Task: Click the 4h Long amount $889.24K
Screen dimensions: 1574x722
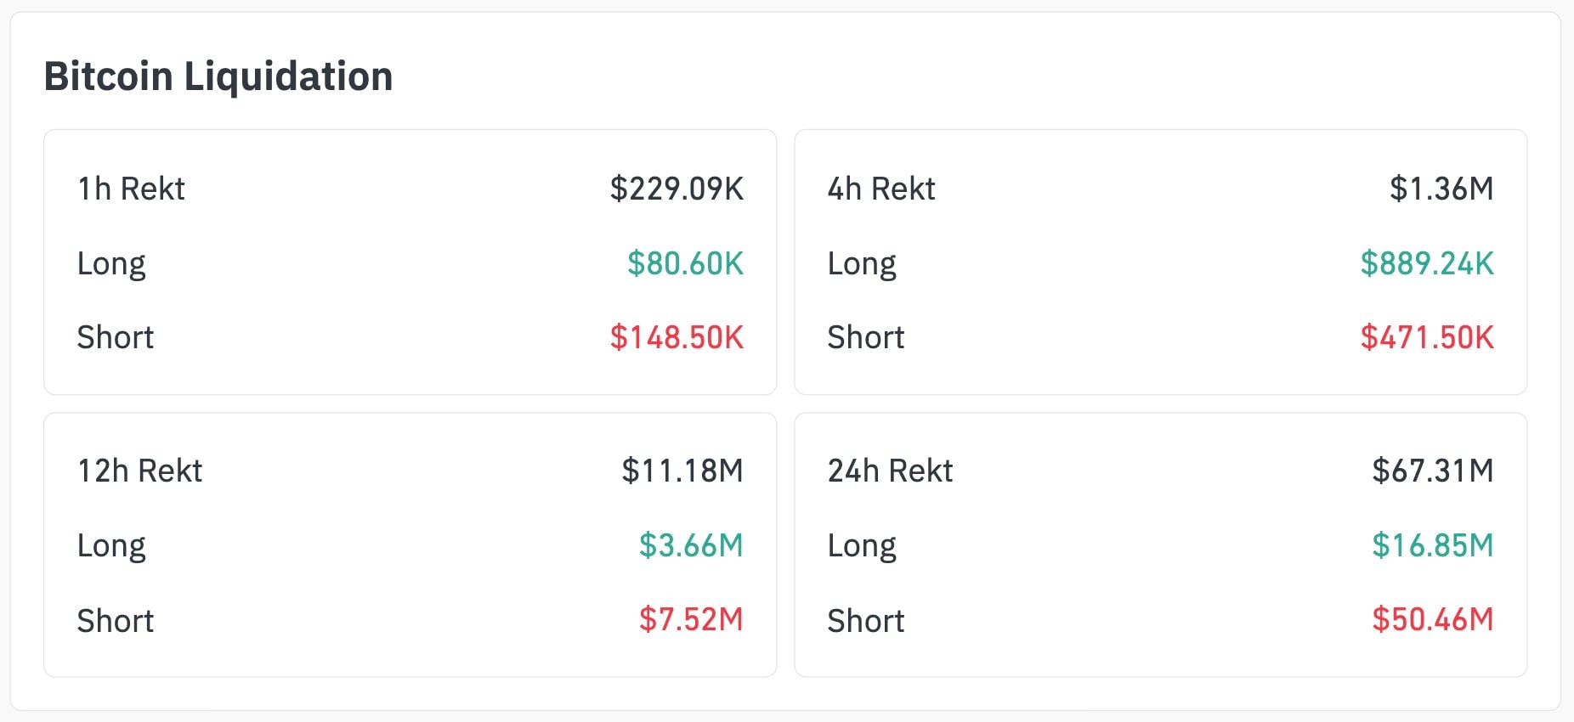Action: point(1427,263)
